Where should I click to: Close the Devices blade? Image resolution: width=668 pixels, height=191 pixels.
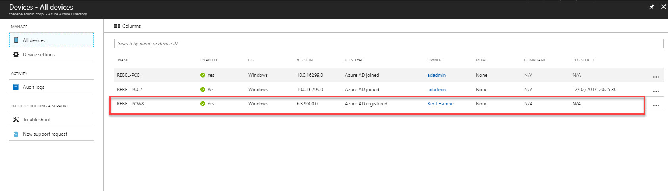pyautogui.click(x=663, y=7)
